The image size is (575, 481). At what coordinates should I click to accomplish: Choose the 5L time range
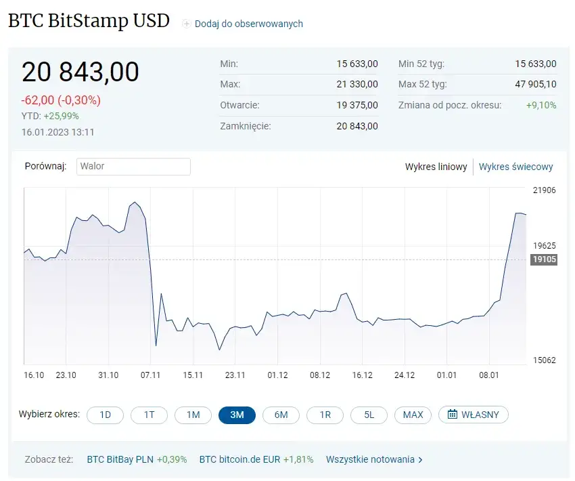point(369,415)
